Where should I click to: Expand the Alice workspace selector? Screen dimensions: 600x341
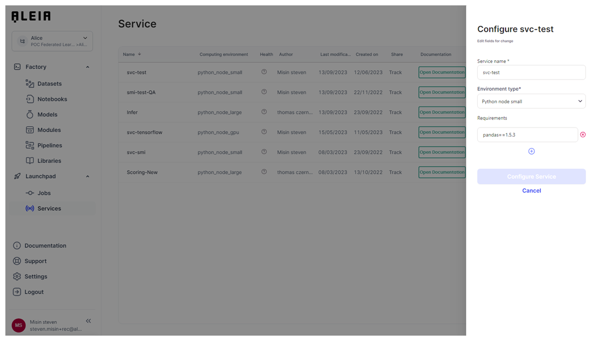coord(84,38)
